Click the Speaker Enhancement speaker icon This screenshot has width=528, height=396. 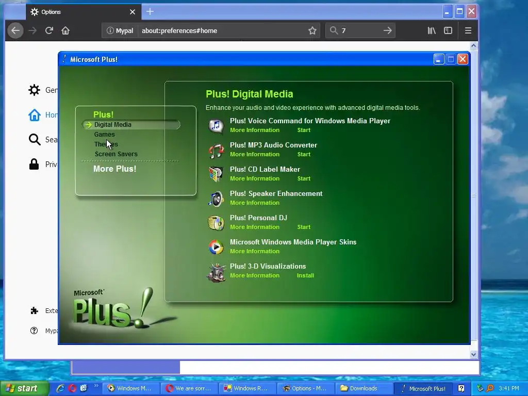tap(216, 199)
